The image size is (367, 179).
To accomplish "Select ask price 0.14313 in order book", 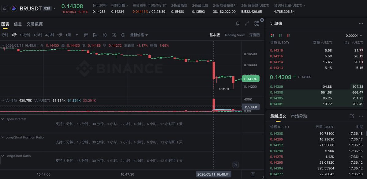I will (x=276, y=68).
